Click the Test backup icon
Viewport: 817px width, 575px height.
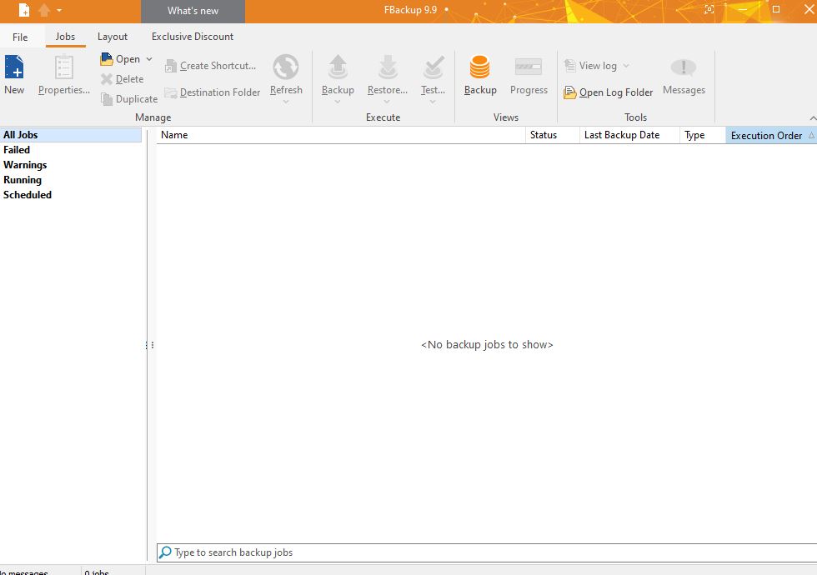click(x=433, y=67)
